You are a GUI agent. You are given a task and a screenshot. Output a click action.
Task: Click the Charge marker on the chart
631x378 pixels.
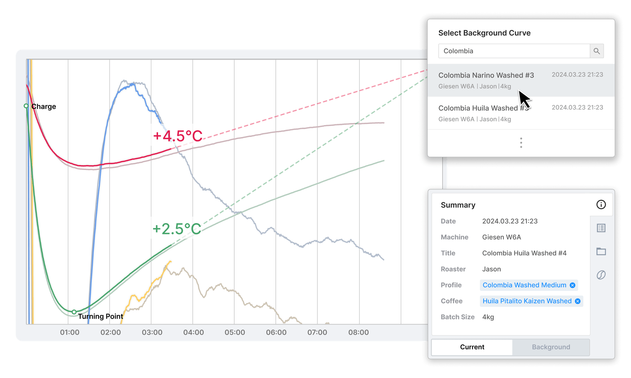pos(27,106)
